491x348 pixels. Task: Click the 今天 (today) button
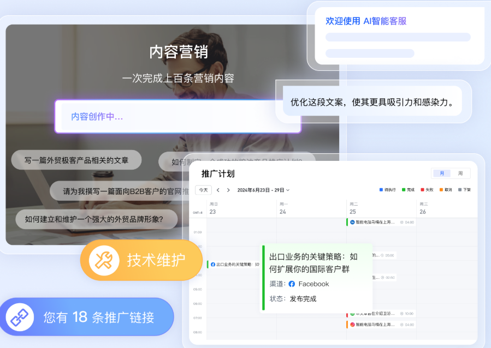click(203, 190)
